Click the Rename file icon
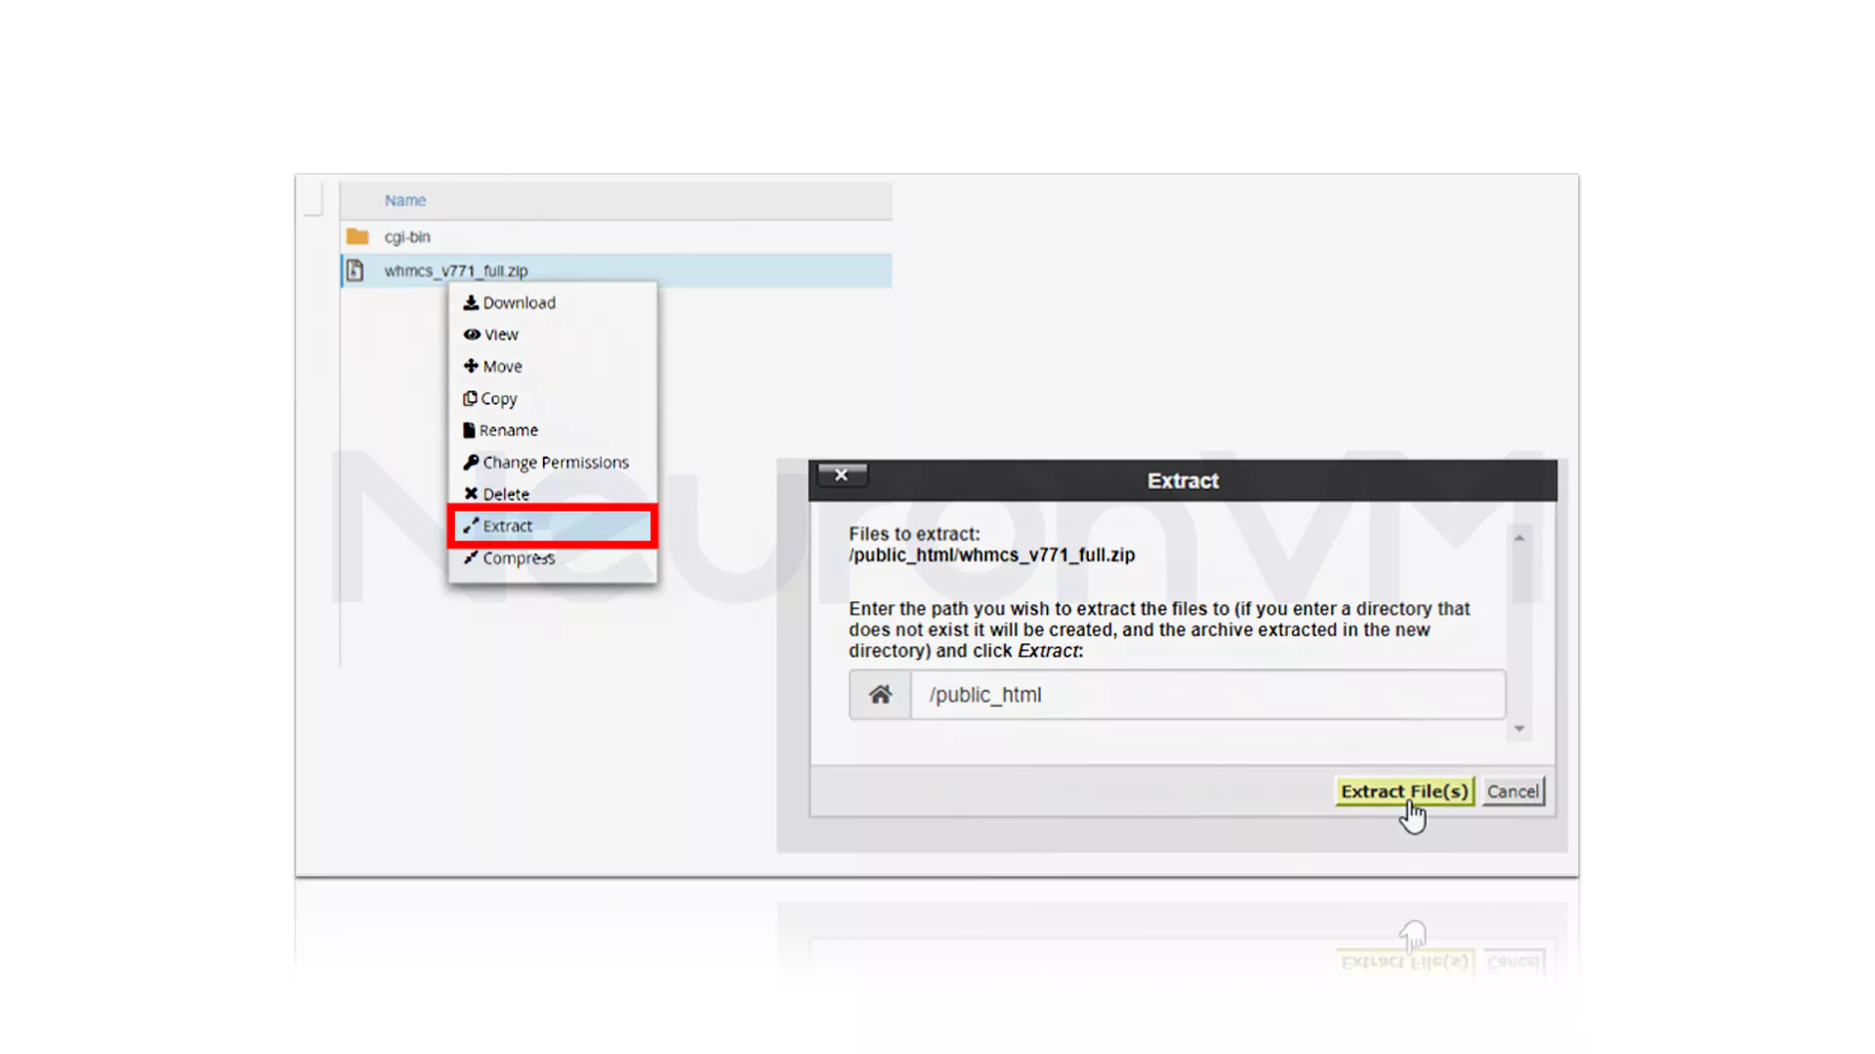The image size is (1875, 1054). pos(469,430)
